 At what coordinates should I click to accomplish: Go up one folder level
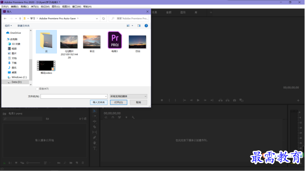point(20,18)
